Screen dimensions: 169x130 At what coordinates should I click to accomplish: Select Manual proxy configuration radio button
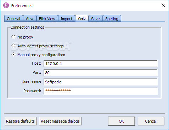(x=13, y=55)
